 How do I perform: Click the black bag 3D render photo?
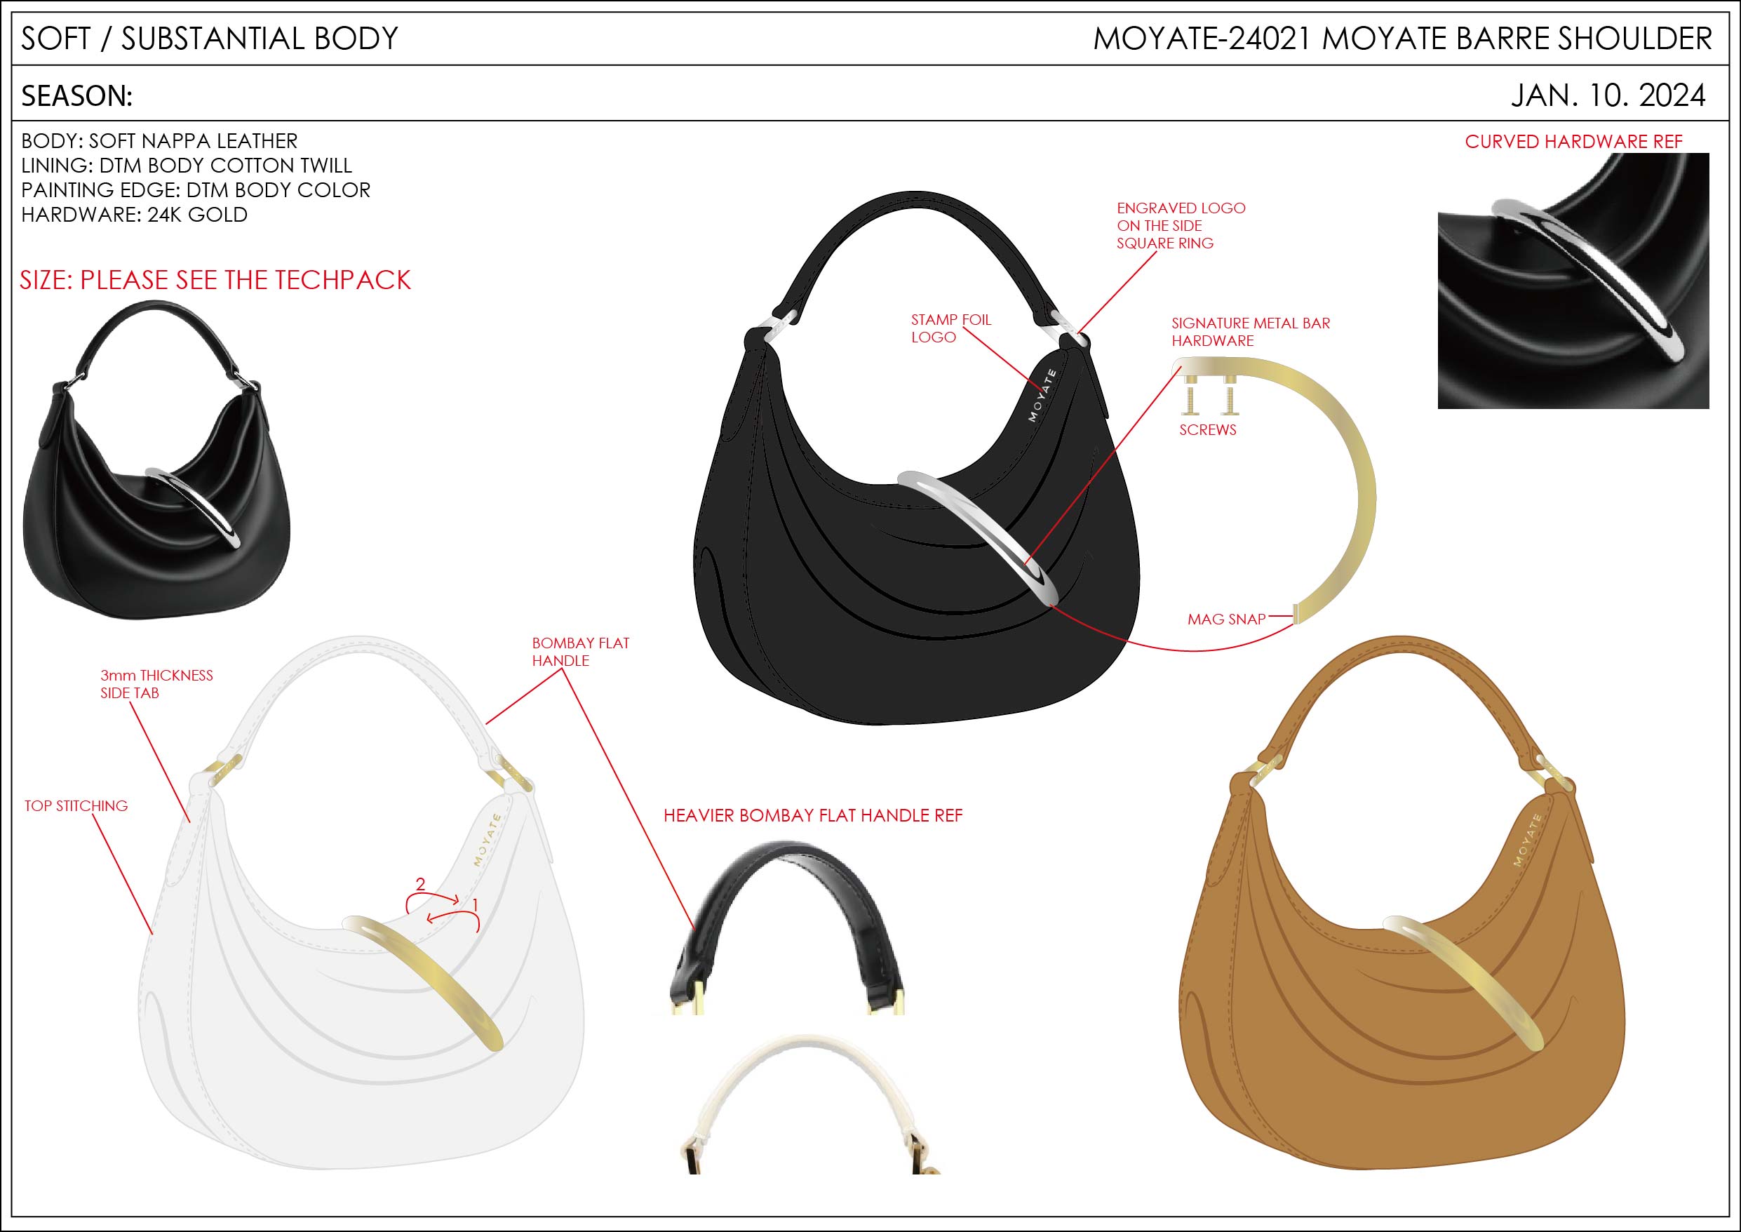tap(157, 459)
